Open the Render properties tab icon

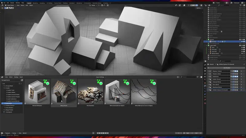pos(205,68)
